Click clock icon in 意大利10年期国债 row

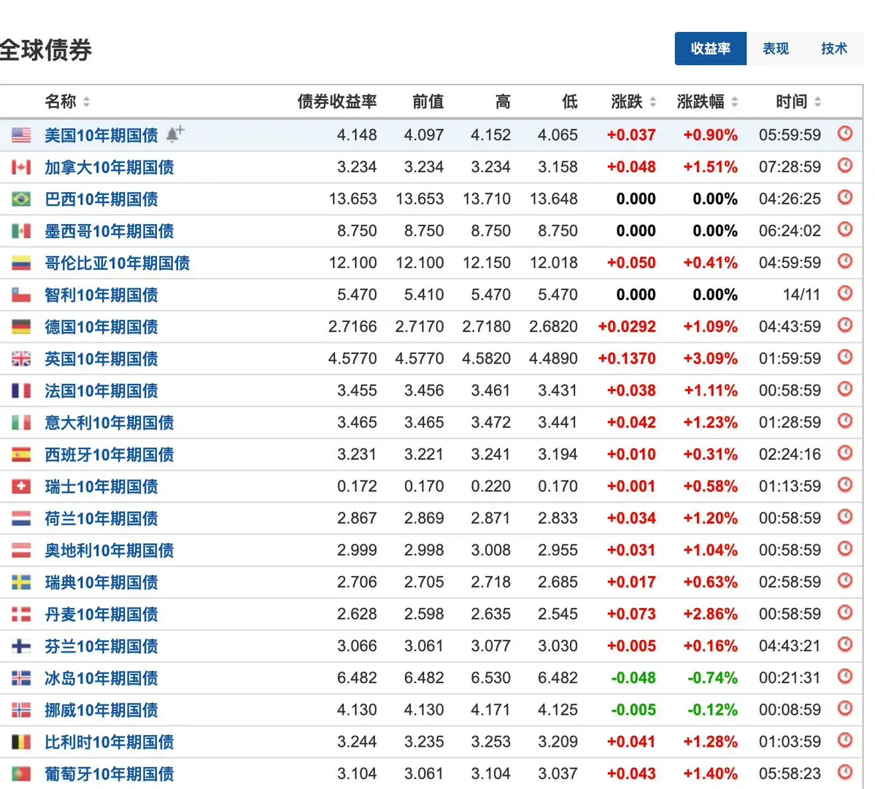(845, 420)
